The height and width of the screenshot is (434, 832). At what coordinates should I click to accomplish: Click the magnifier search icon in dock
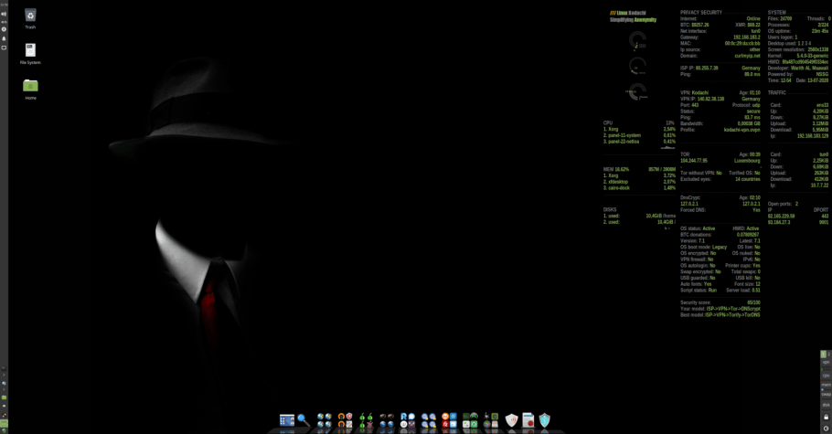[302, 420]
